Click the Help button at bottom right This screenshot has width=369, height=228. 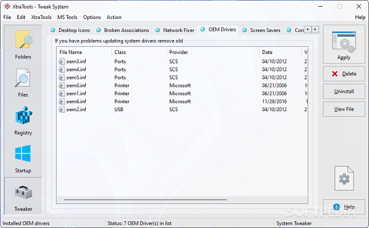[x=344, y=207]
